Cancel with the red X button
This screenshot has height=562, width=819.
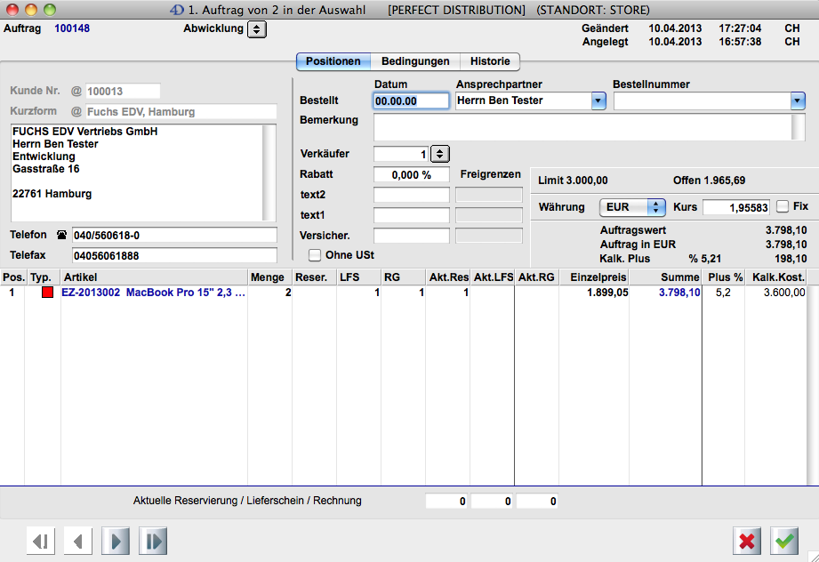click(747, 541)
